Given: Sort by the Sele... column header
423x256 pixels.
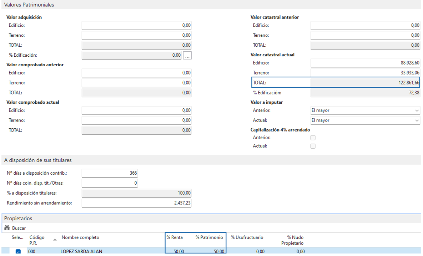Looking at the screenshot, I should [17, 237].
